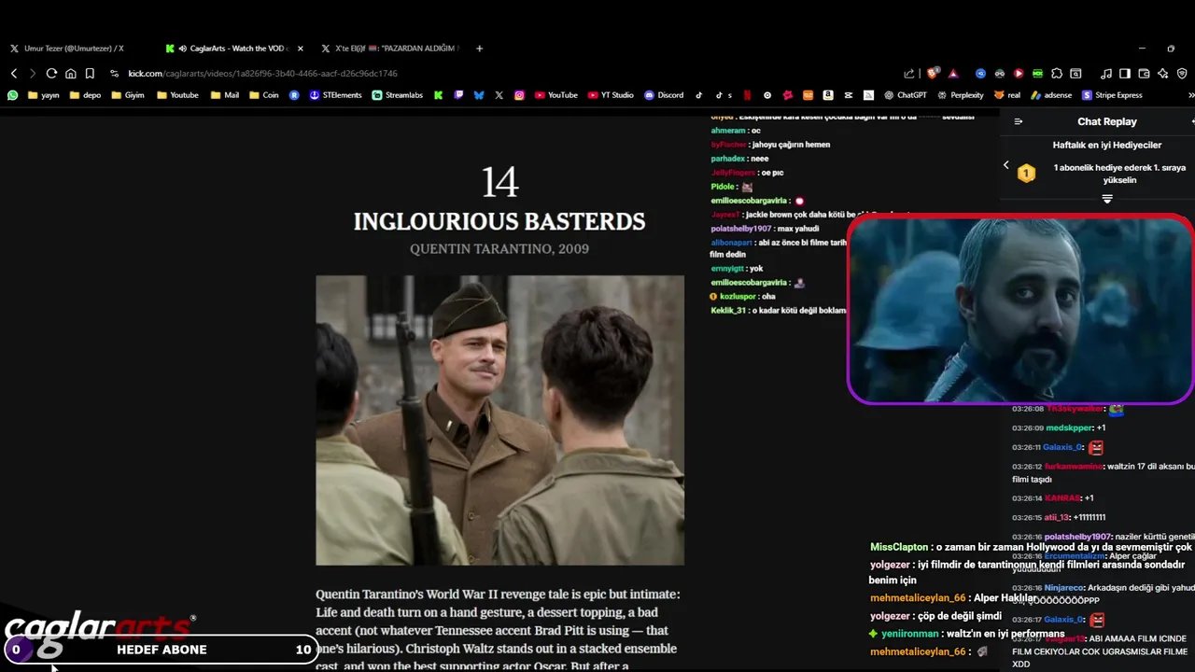
Task: Open the Stripe Express bookmark
Action: point(1112,95)
